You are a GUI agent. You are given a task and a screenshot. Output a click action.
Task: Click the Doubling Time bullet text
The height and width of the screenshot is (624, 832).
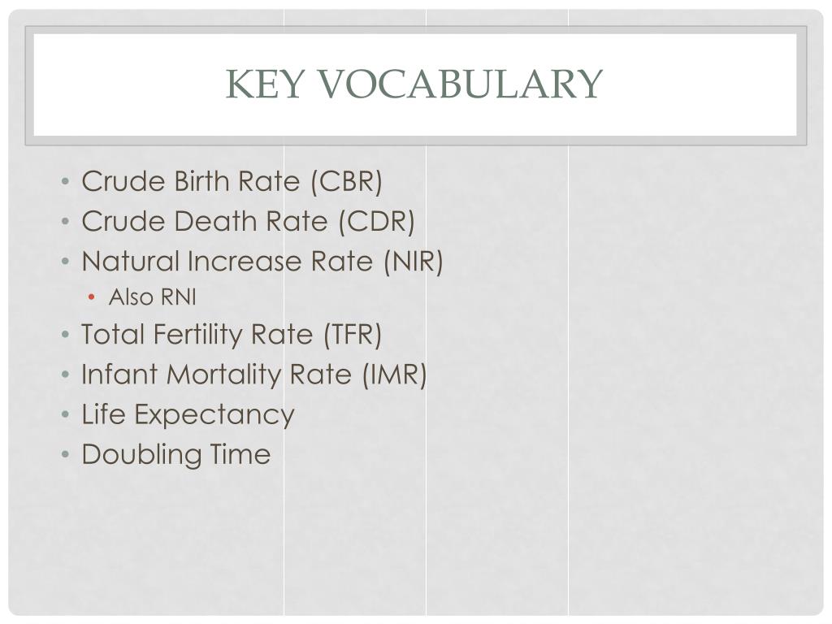click(x=176, y=455)
